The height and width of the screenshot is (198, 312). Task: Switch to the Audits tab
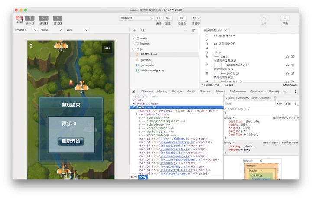point(191,91)
